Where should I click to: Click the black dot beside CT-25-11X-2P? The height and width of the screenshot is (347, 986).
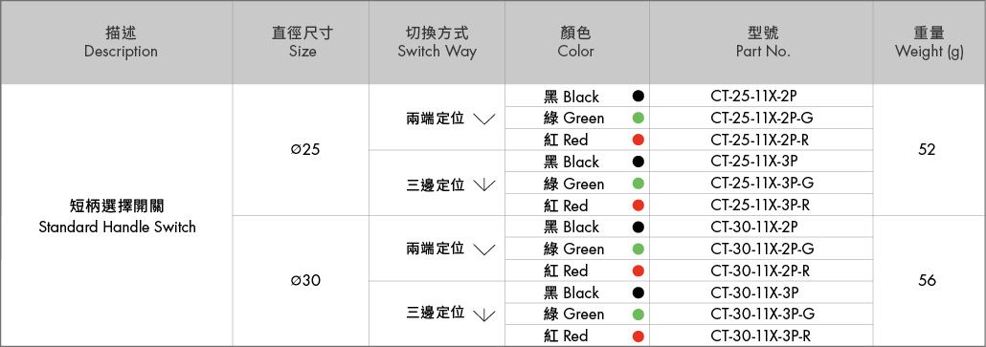[639, 97]
